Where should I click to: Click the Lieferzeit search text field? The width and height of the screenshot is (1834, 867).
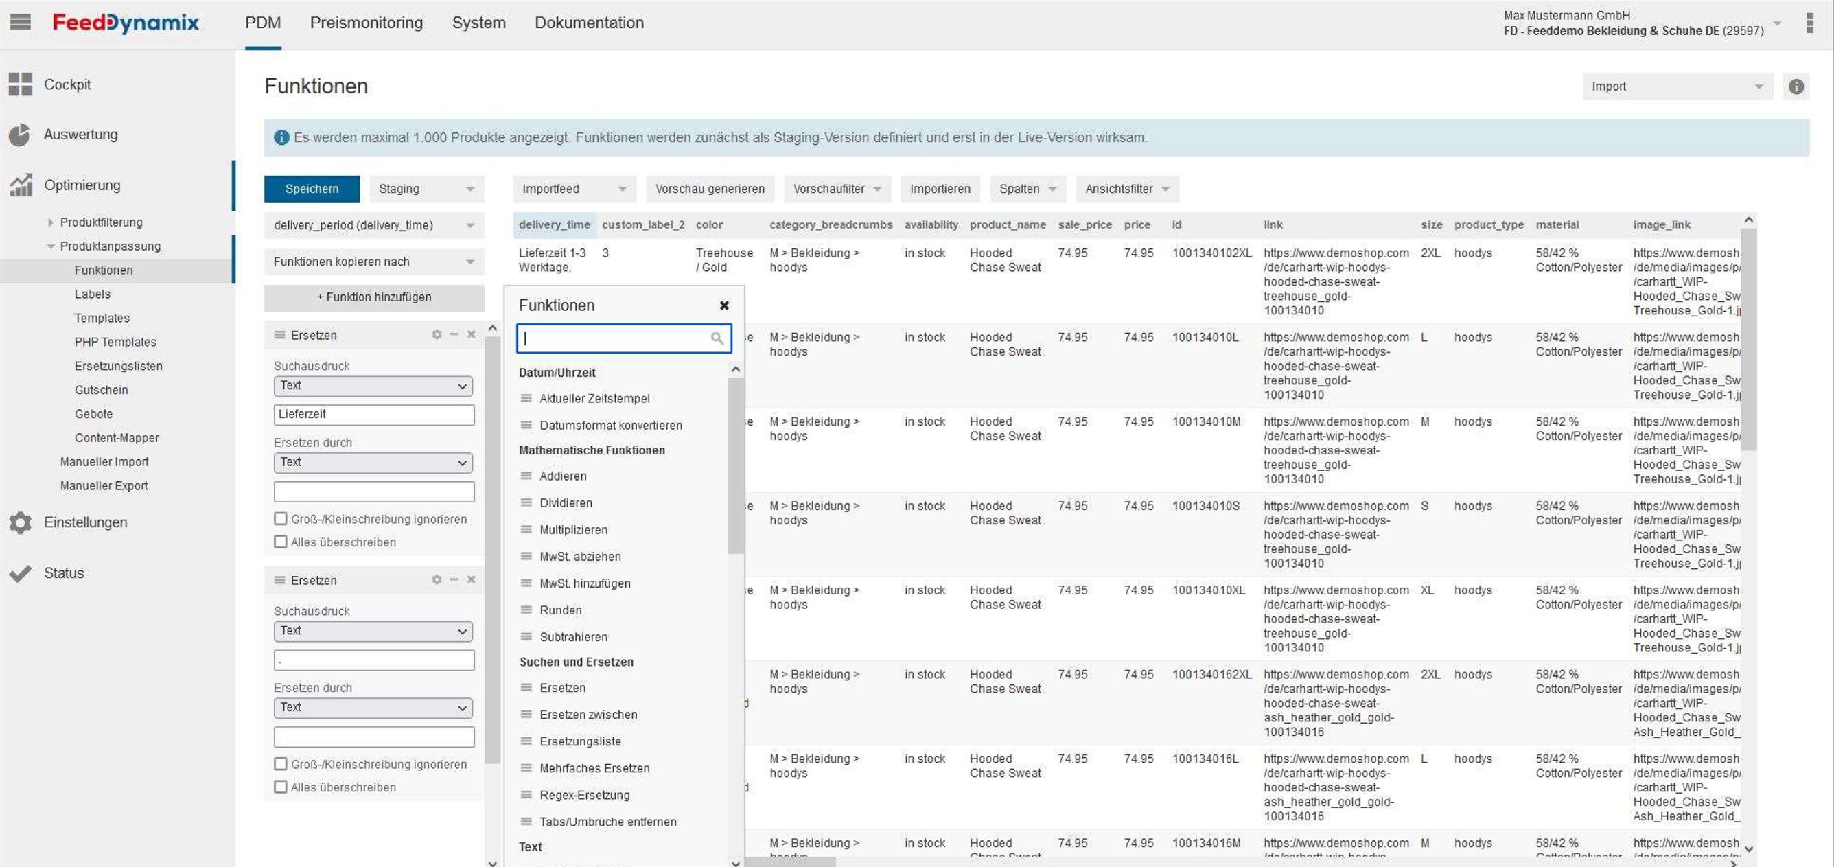click(374, 415)
